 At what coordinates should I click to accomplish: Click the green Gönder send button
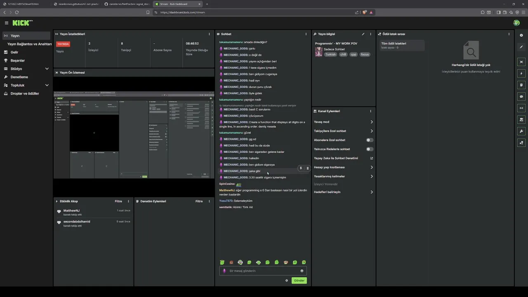[299, 280]
